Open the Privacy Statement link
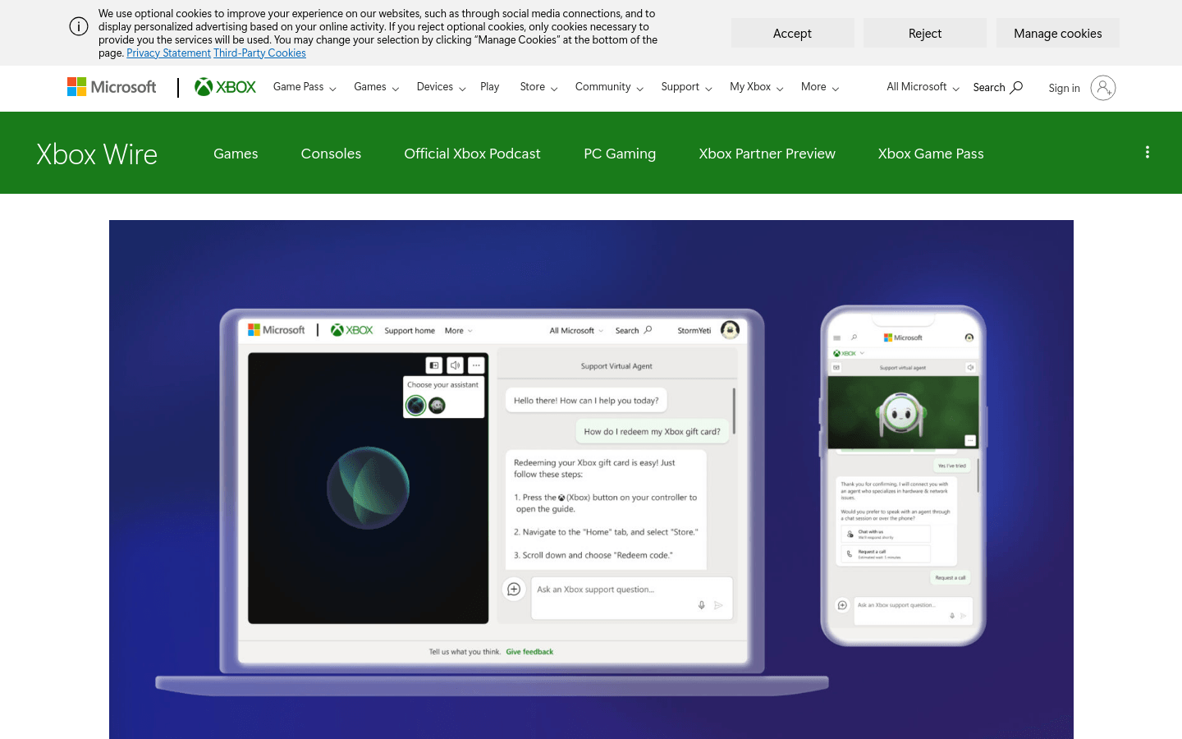Image resolution: width=1182 pixels, height=739 pixels. coord(168,53)
